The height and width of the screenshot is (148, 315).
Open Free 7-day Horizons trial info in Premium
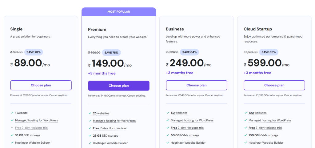(110, 128)
